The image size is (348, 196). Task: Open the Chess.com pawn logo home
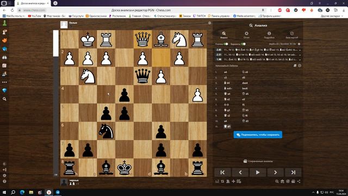(x=4, y=23)
